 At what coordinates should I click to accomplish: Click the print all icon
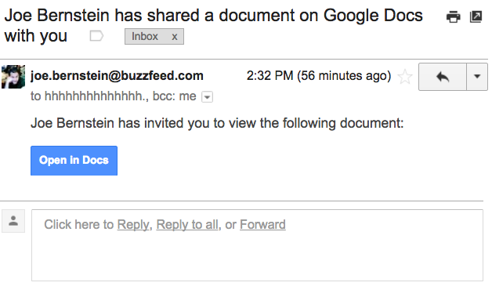tap(453, 16)
